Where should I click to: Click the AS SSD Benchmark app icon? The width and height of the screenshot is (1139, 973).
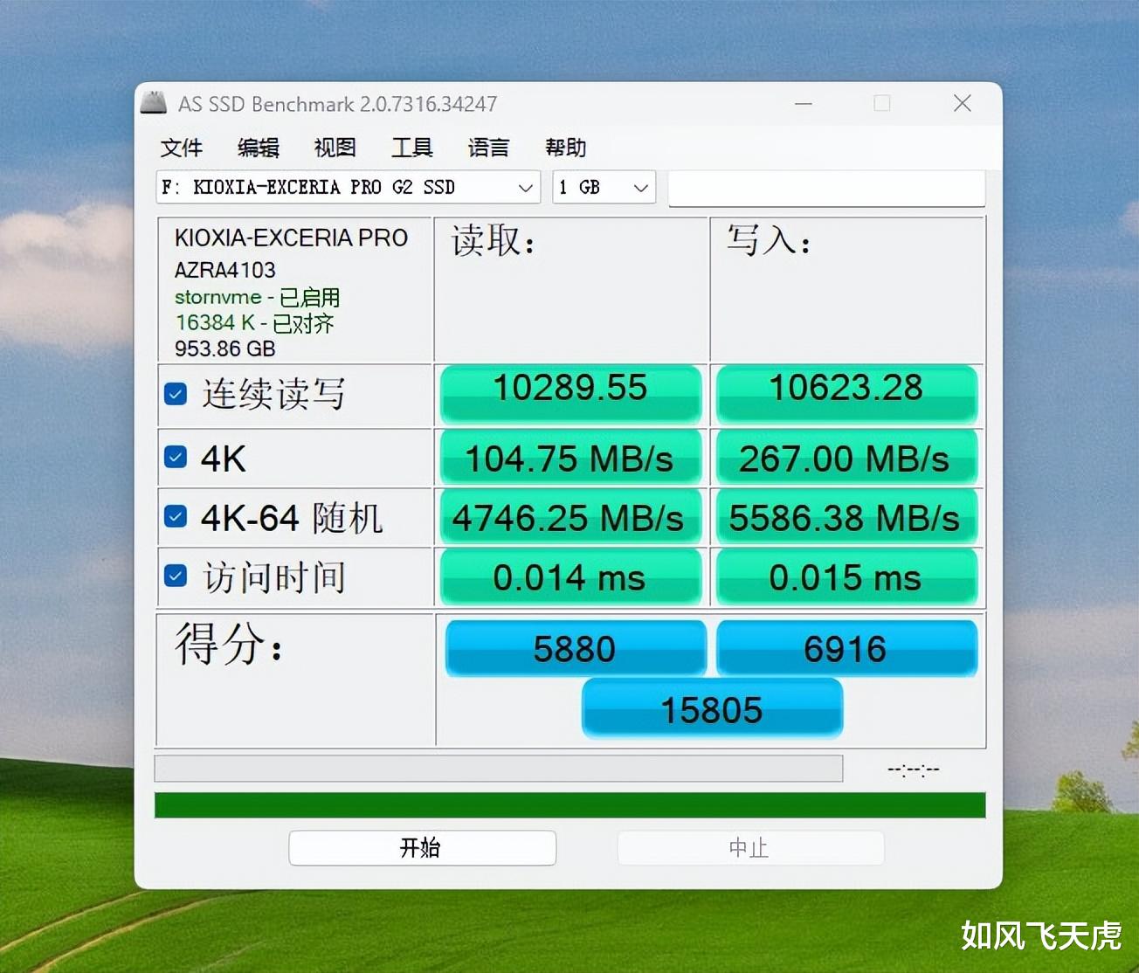tap(154, 103)
